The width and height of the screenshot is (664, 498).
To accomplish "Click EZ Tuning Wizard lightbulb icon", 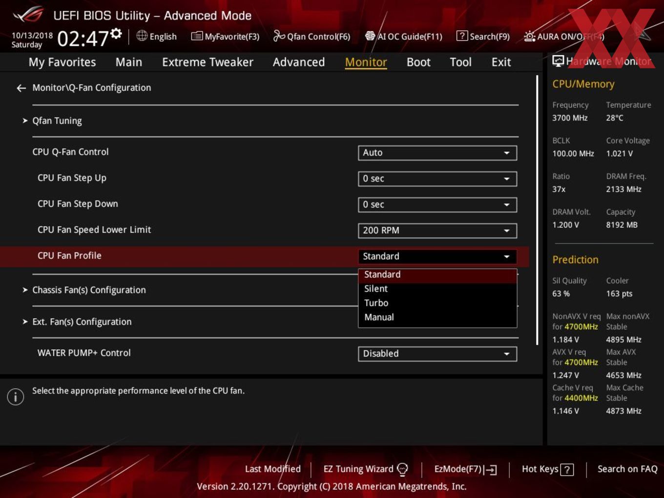I will [402, 469].
